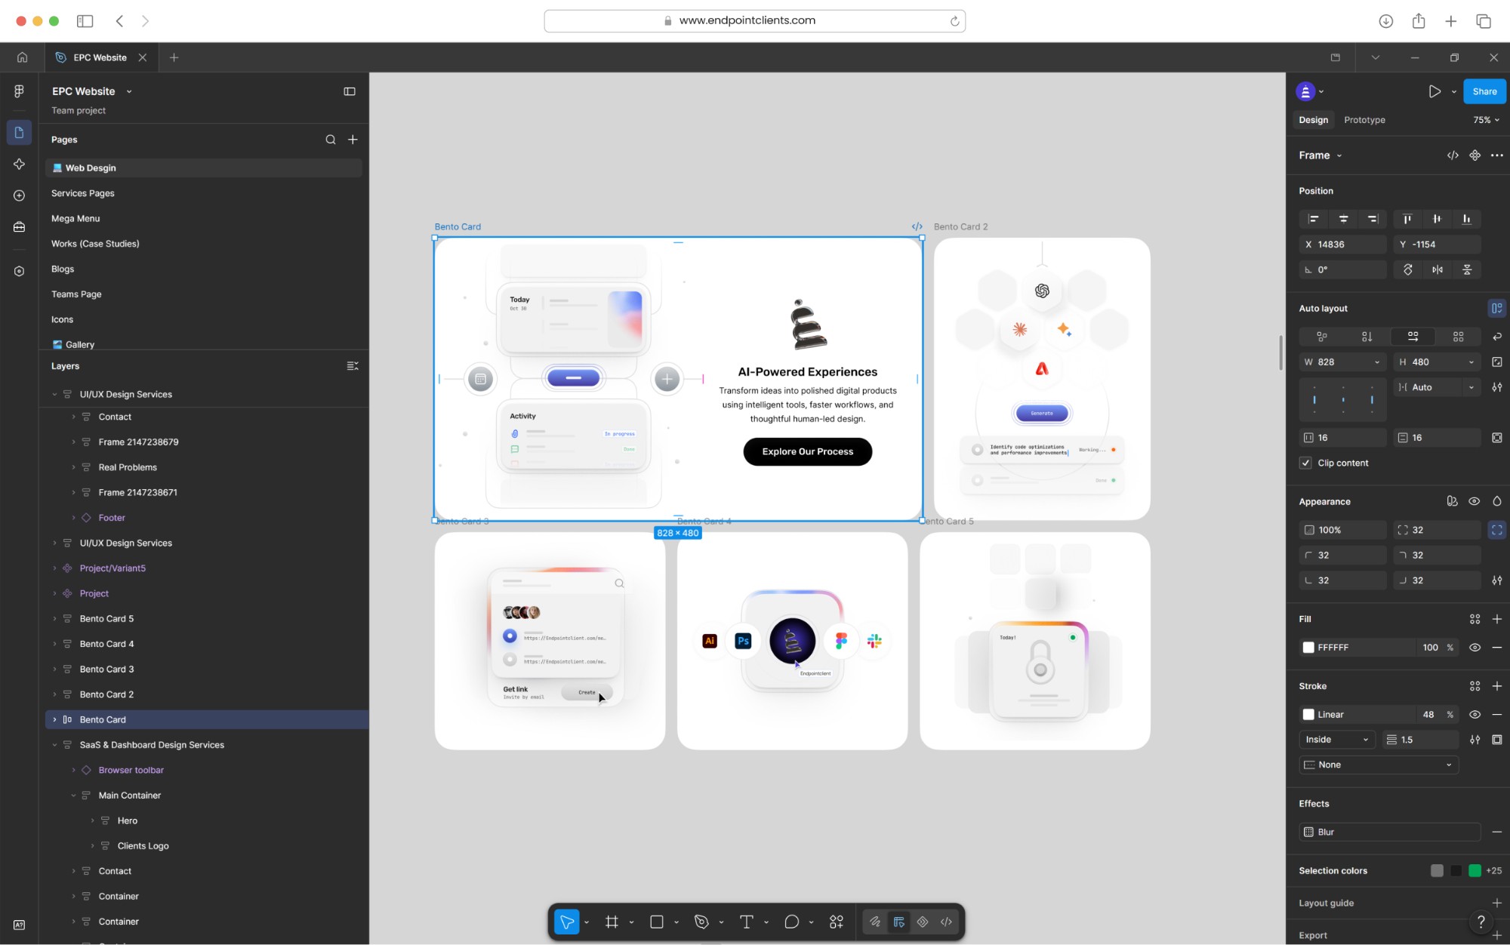Open the Mega Menu page
The image size is (1510, 945).
(x=75, y=218)
